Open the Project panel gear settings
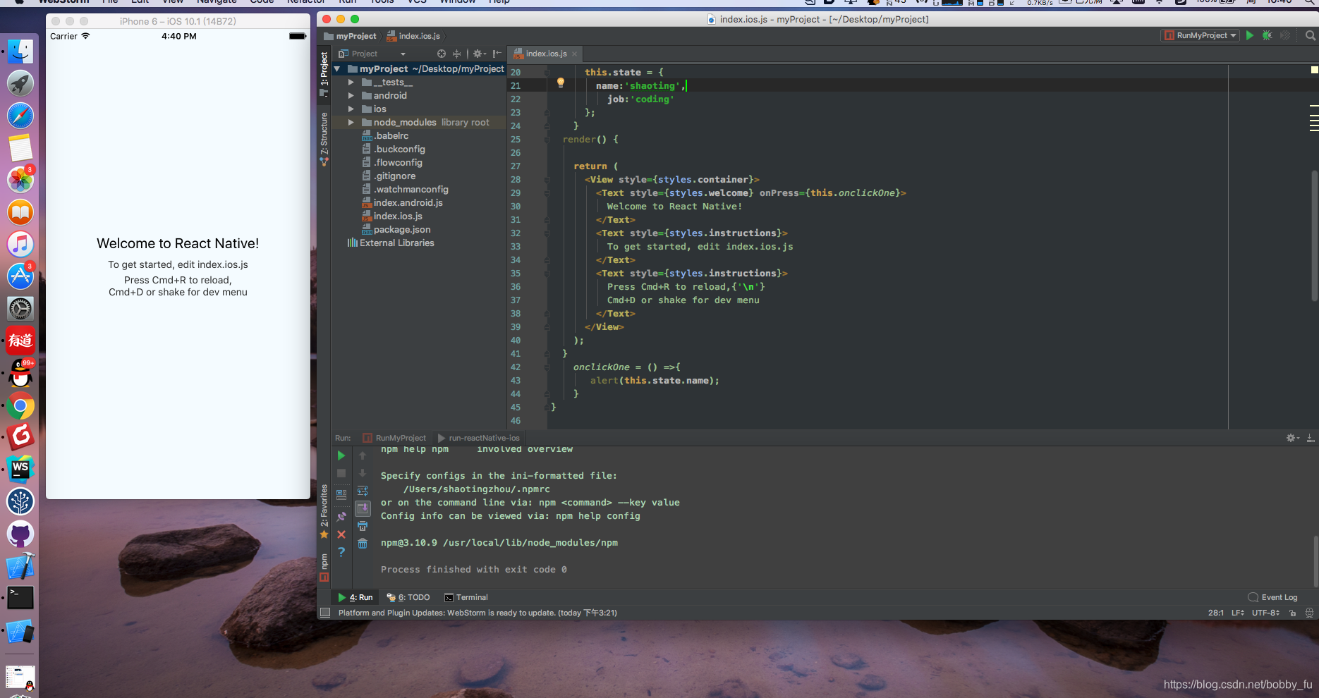Image resolution: width=1319 pixels, height=698 pixels. [x=480, y=54]
